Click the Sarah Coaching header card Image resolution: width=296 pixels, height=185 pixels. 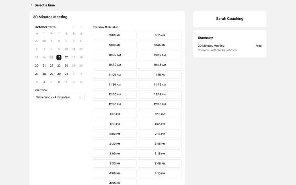(x=230, y=18)
